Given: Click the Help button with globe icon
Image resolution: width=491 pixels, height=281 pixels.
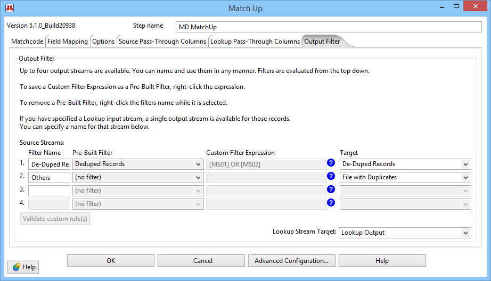Looking at the screenshot, I should (x=23, y=267).
